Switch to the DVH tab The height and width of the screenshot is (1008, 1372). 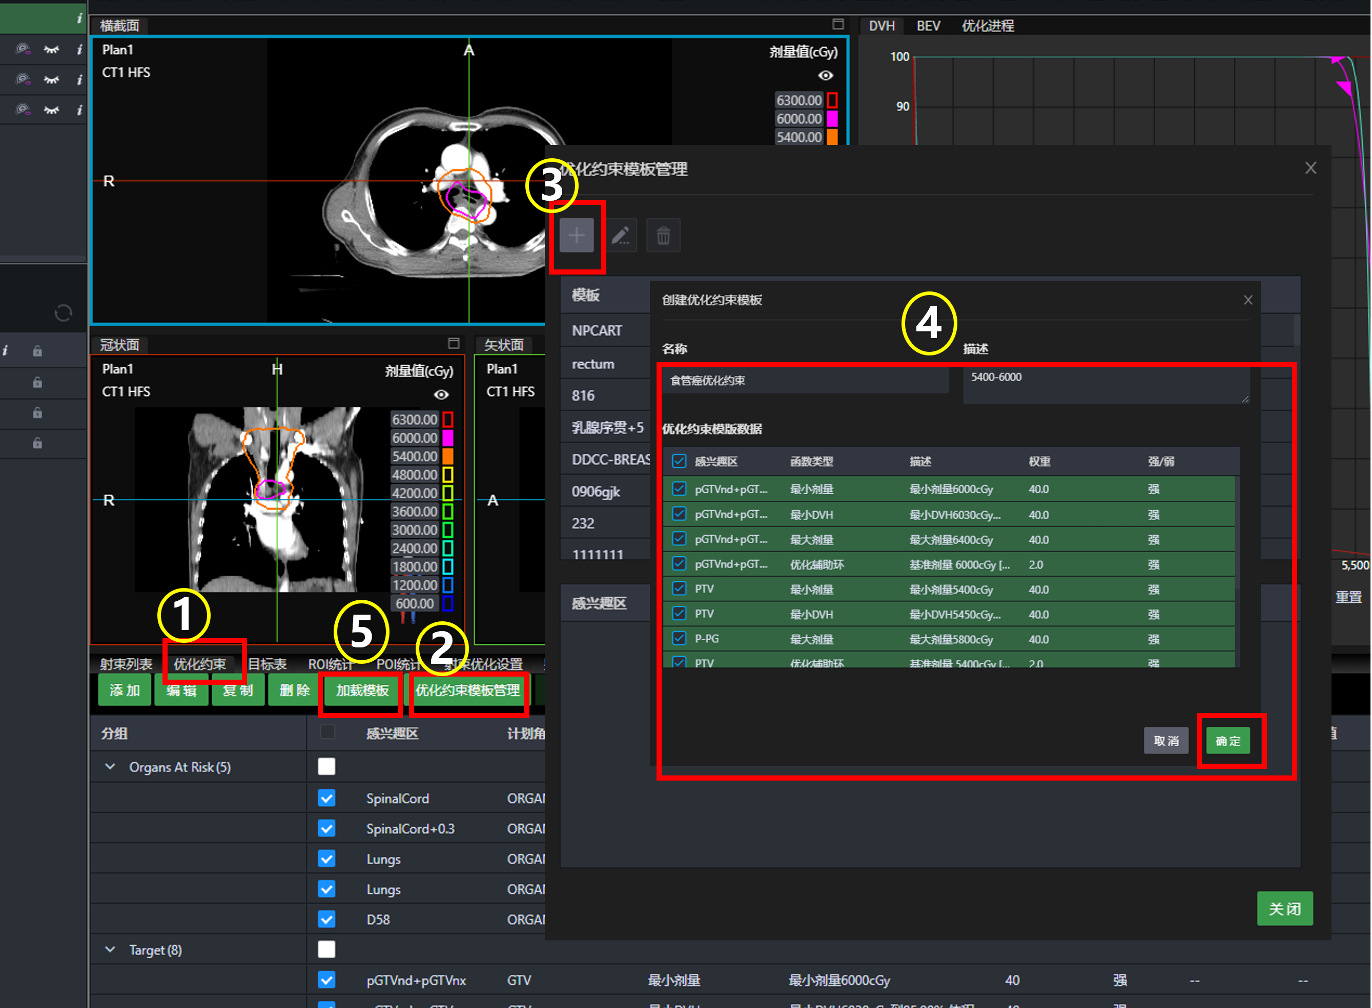(882, 26)
